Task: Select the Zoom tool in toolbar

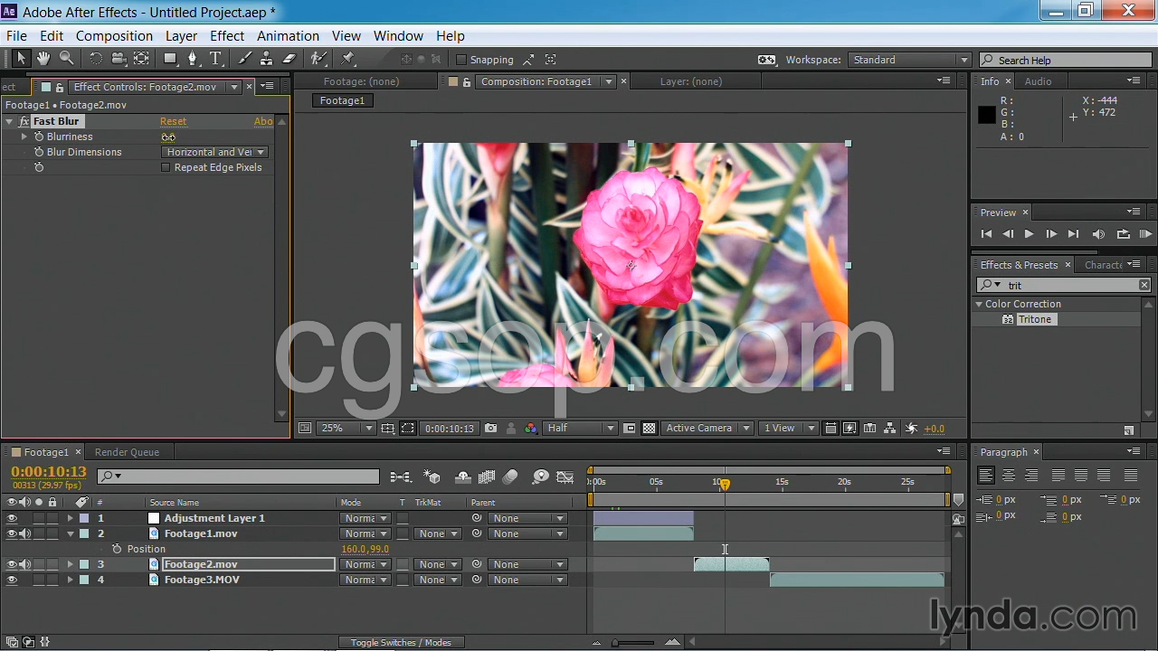Action: (66, 59)
